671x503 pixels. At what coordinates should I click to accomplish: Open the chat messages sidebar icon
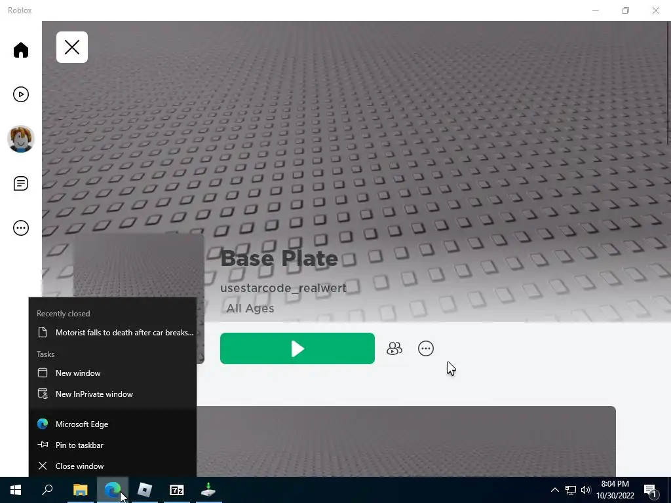(x=20, y=183)
